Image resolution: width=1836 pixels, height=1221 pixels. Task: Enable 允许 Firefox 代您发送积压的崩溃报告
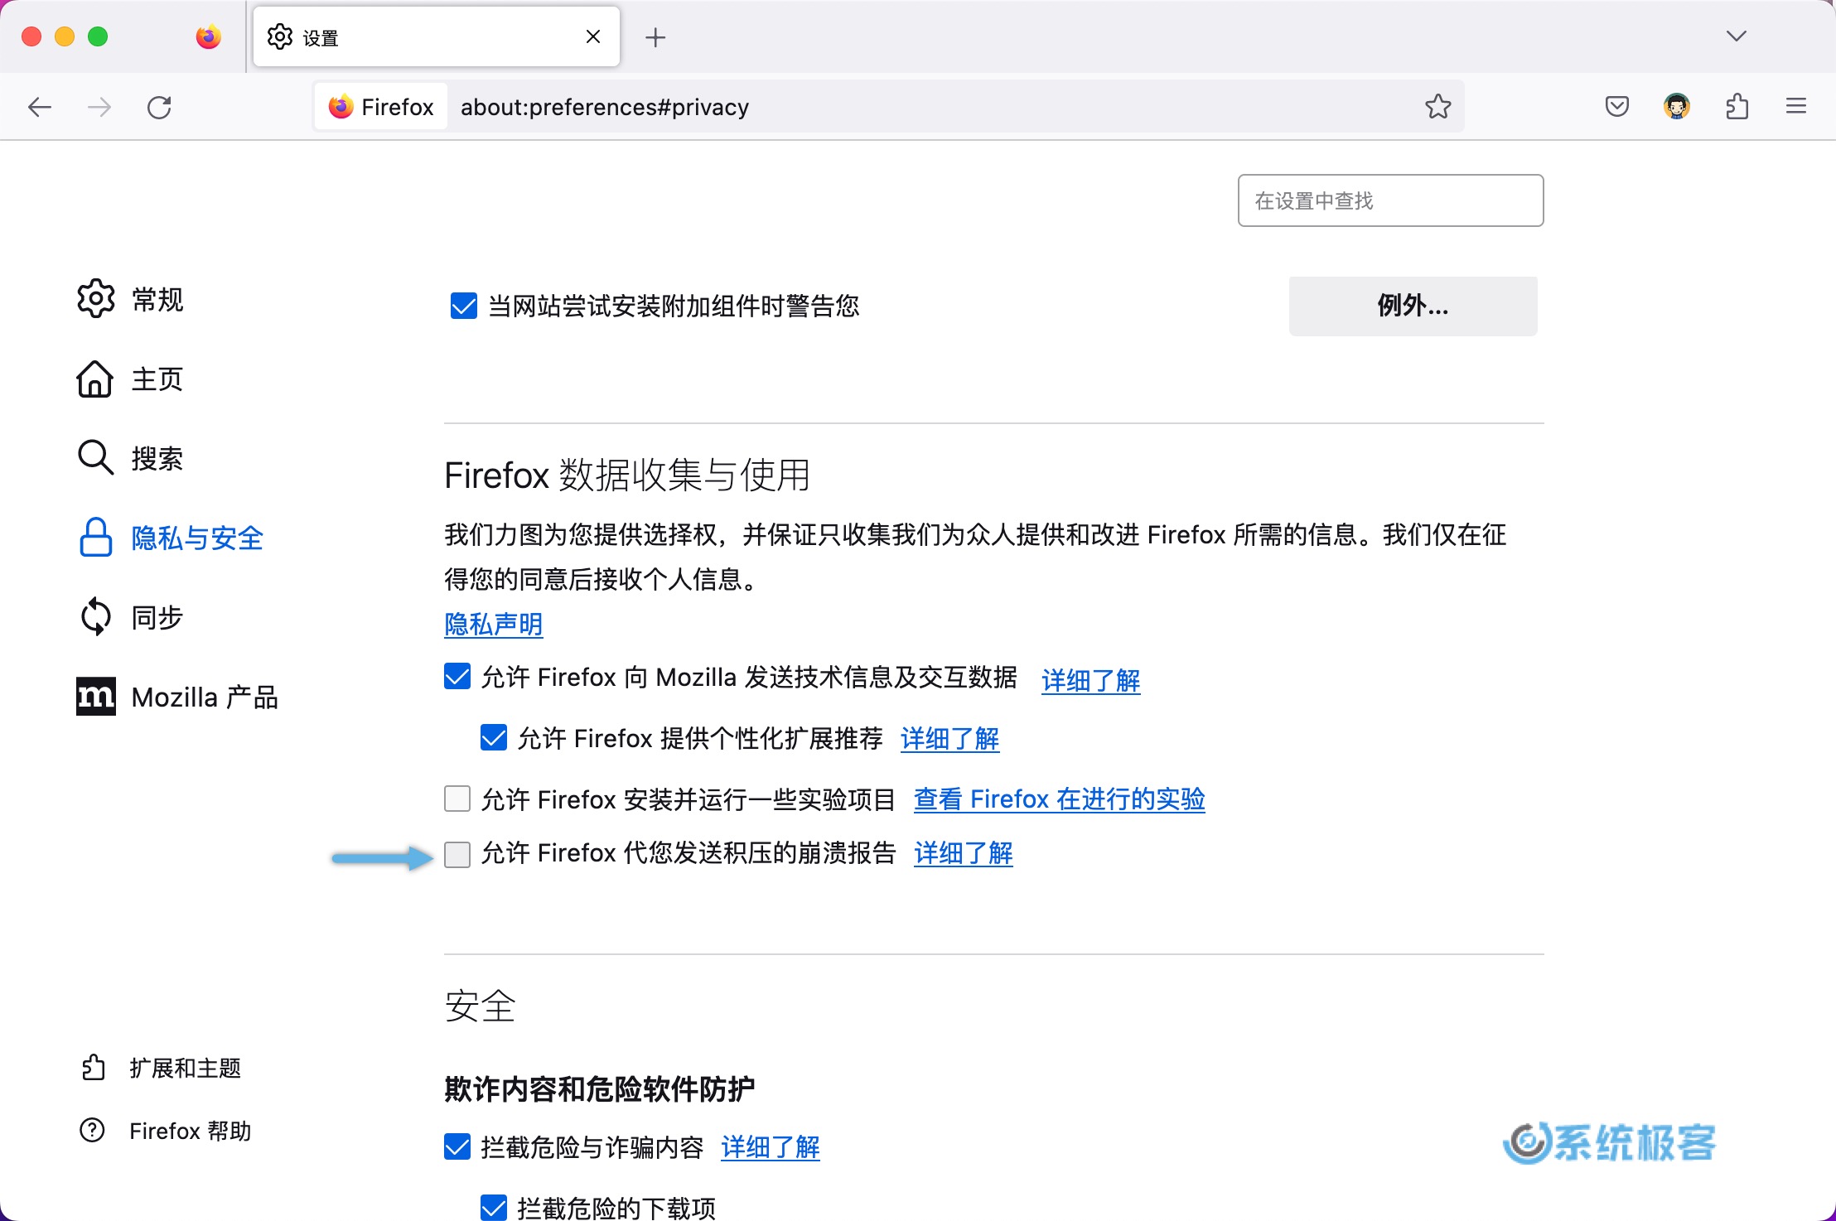(x=457, y=854)
